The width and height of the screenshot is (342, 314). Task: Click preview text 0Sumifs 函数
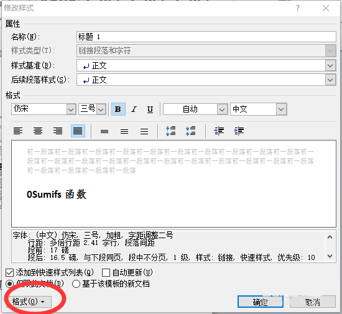(x=57, y=194)
